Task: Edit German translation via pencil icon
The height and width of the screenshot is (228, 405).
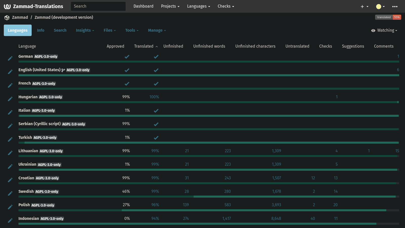Action: [x=10, y=58]
